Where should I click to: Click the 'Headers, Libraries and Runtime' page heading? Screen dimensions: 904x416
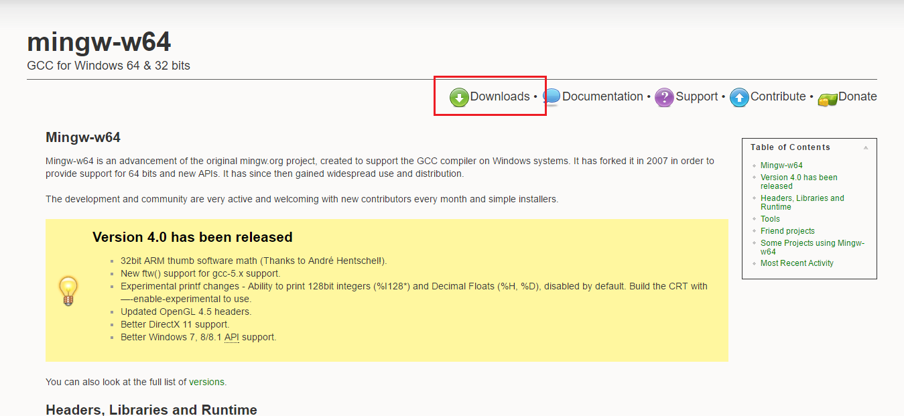pos(151,409)
